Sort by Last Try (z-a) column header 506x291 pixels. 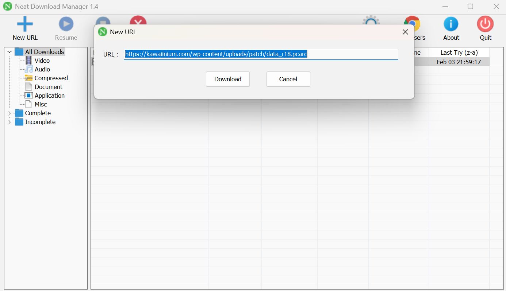(459, 53)
